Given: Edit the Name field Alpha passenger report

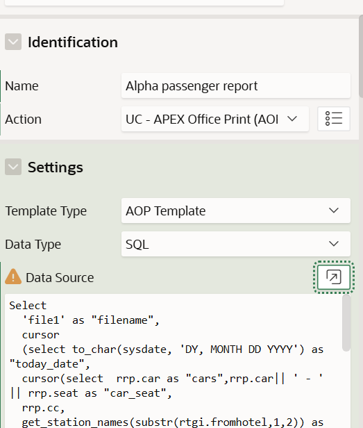Looking at the screenshot, I should (x=235, y=85).
